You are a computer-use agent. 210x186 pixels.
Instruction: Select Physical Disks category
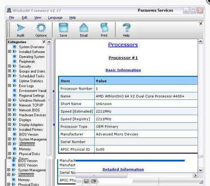tap(29, 154)
